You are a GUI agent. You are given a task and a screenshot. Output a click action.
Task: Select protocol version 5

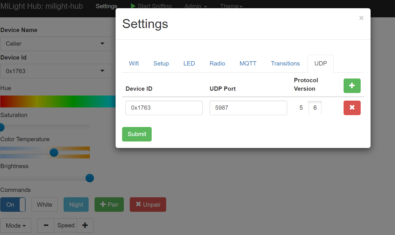301,108
